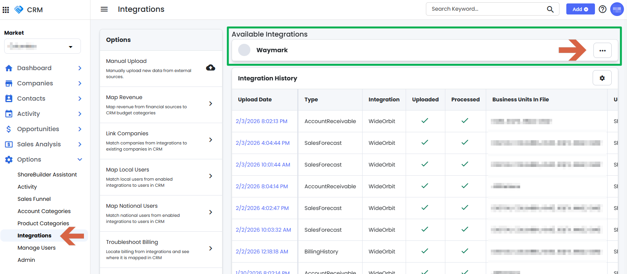Screen dimensions: 627x274
Task: Open Waymark more options ellipsis button
Action: click(x=602, y=50)
